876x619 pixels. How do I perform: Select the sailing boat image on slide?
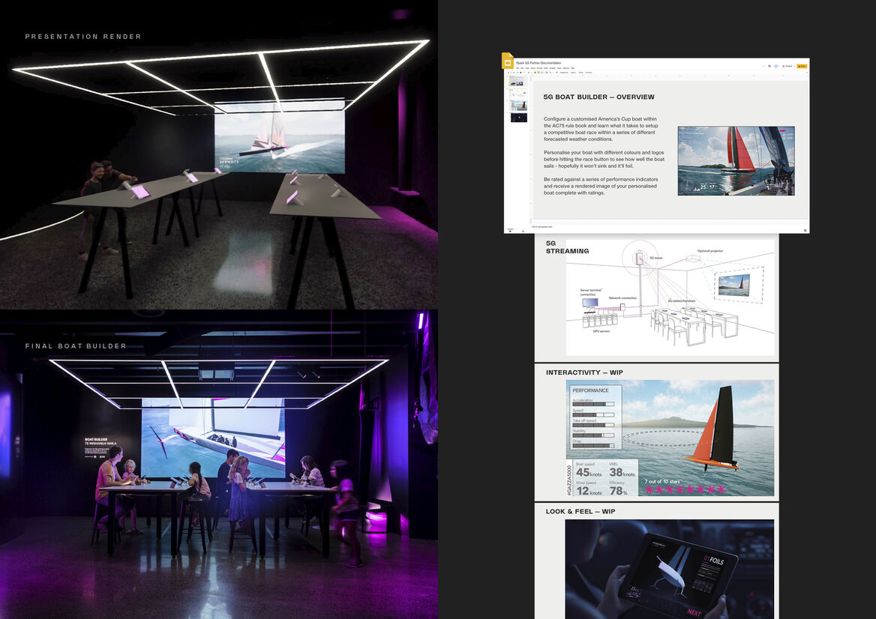736,160
